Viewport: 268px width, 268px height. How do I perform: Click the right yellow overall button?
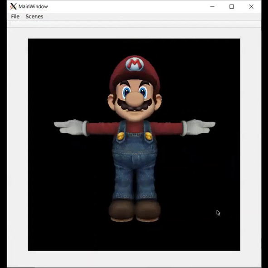click(x=149, y=136)
